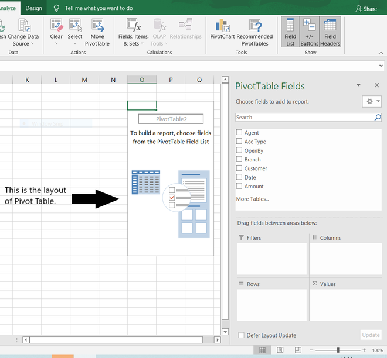Select column Q header
The width and height of the screenshot is (387, 358).
tap(199, 80)
